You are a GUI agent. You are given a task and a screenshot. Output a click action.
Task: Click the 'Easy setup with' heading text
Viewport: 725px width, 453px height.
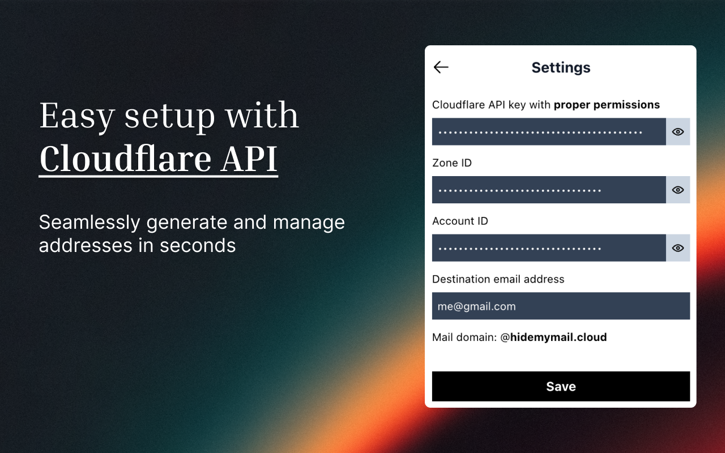[169, 116]
